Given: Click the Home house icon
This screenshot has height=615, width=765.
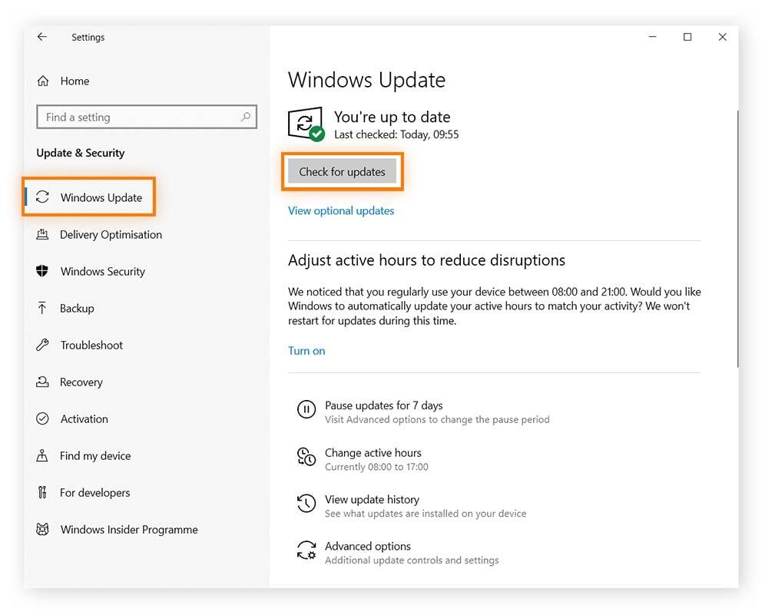Looking at the screenshot, I should [43, 81].
